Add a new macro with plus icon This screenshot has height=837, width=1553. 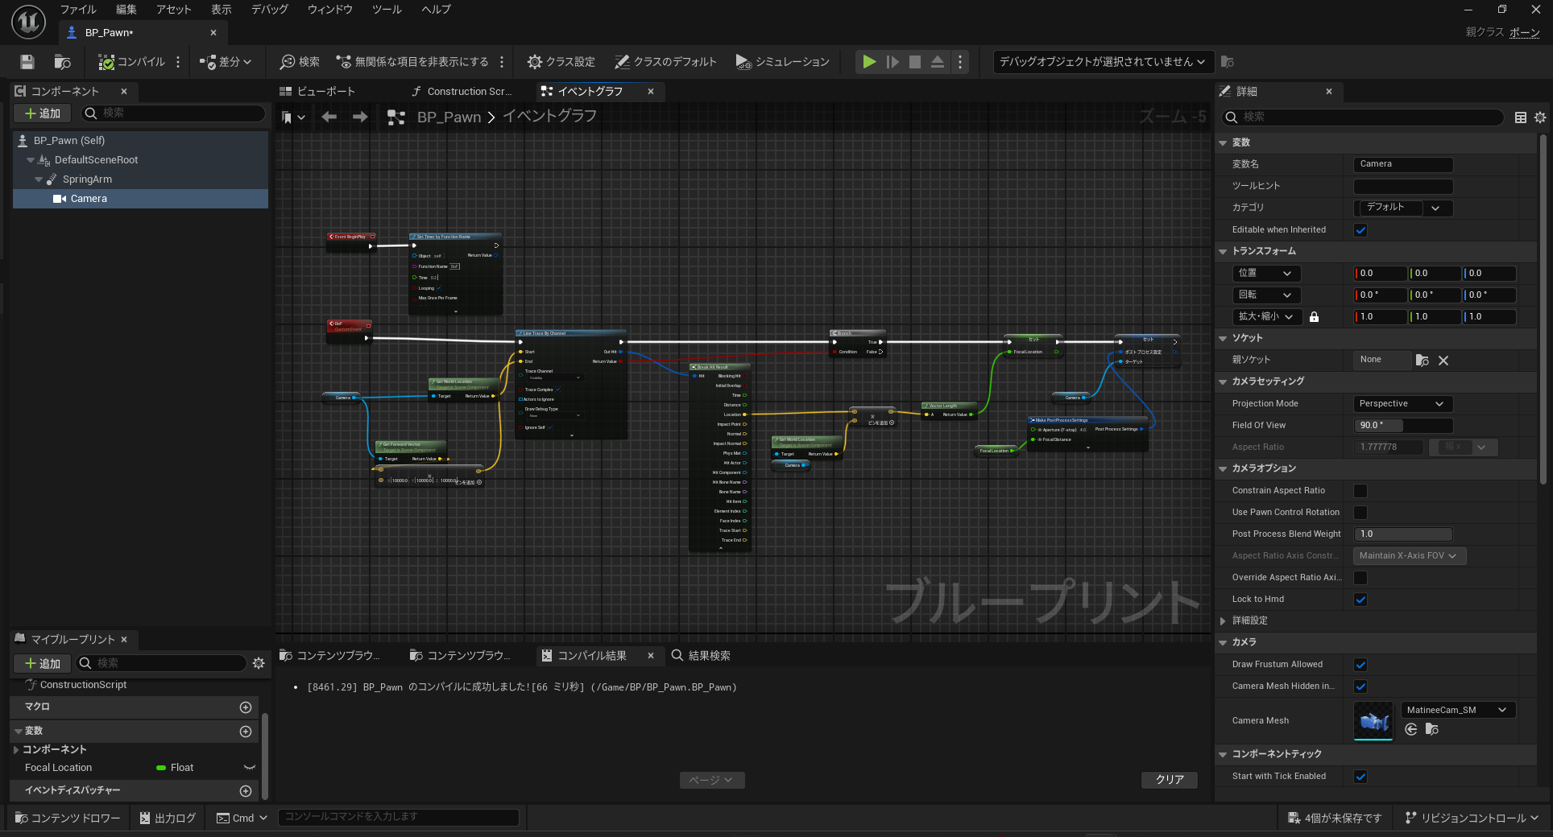coord(246,707)
